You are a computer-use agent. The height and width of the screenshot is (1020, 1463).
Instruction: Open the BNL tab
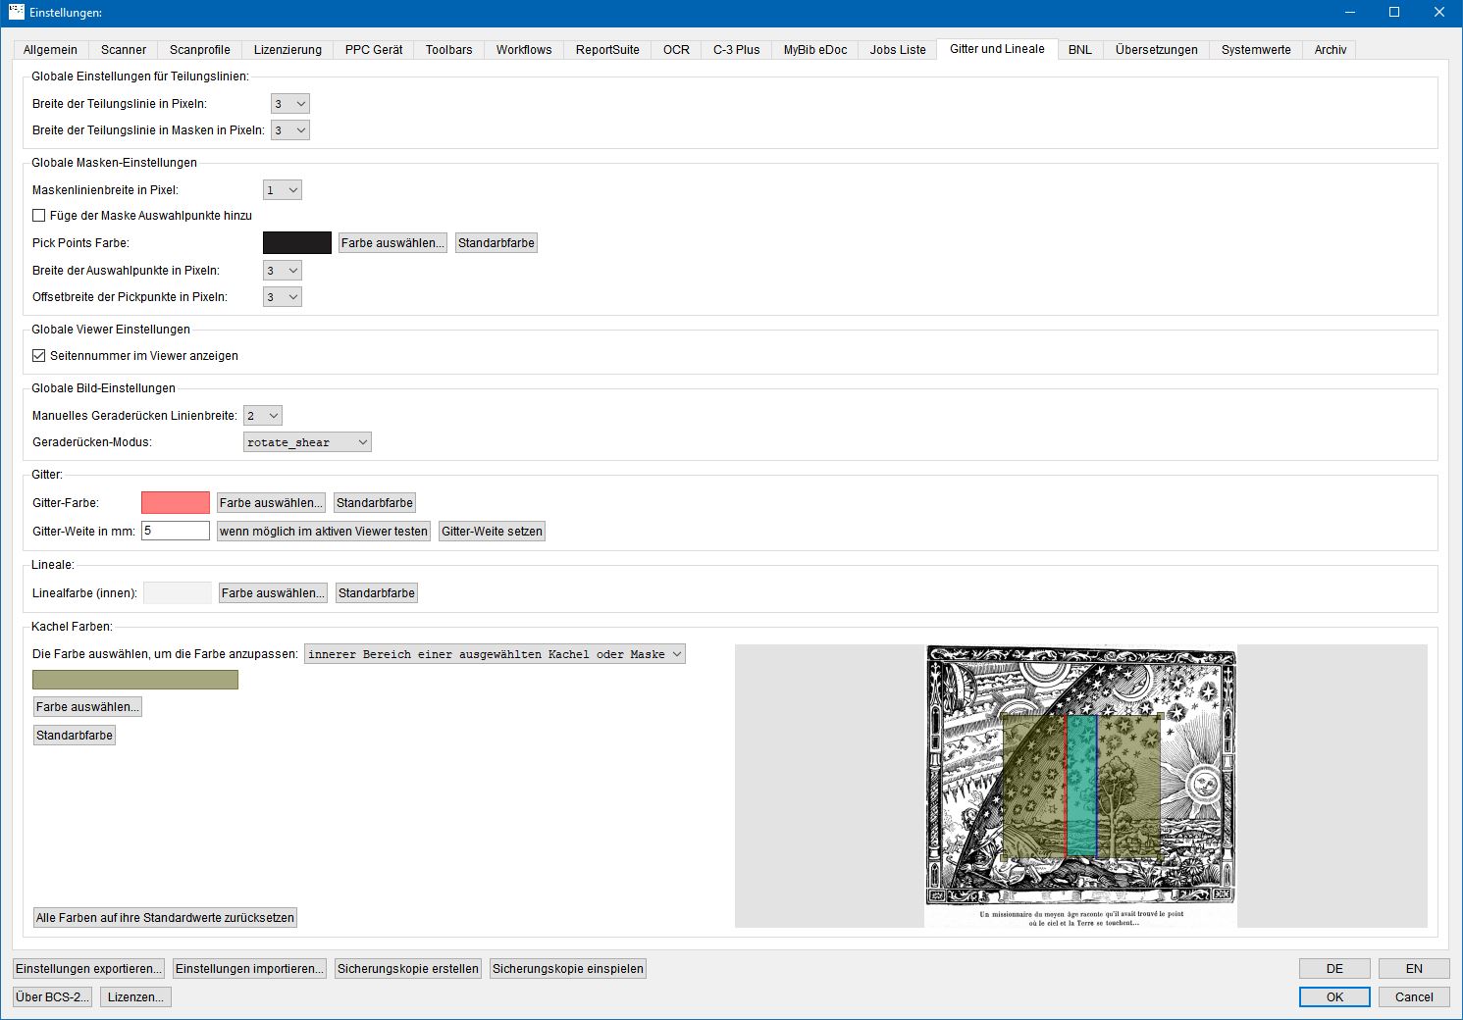pyautogui.click(x=1080, y=50)
